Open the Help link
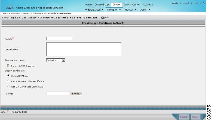This screenshot has height=120, width=212. (x=196, y=3)
